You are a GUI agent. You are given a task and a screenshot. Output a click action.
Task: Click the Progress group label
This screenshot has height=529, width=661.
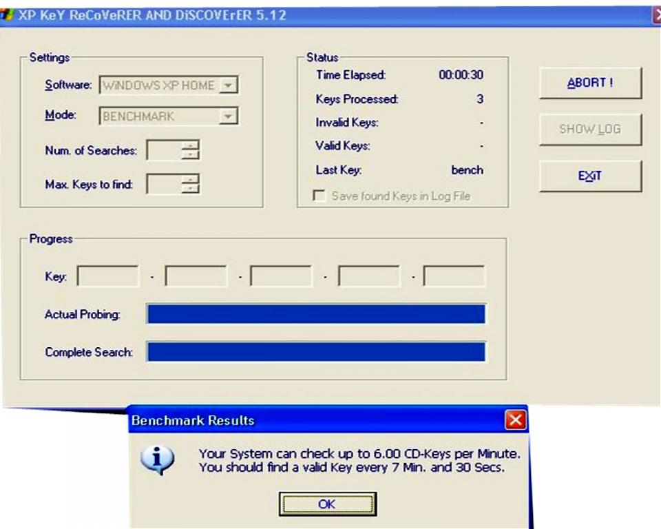(51, 239)
